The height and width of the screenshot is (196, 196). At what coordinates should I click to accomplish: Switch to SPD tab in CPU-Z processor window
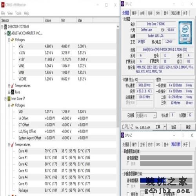(x=158, y=13)
